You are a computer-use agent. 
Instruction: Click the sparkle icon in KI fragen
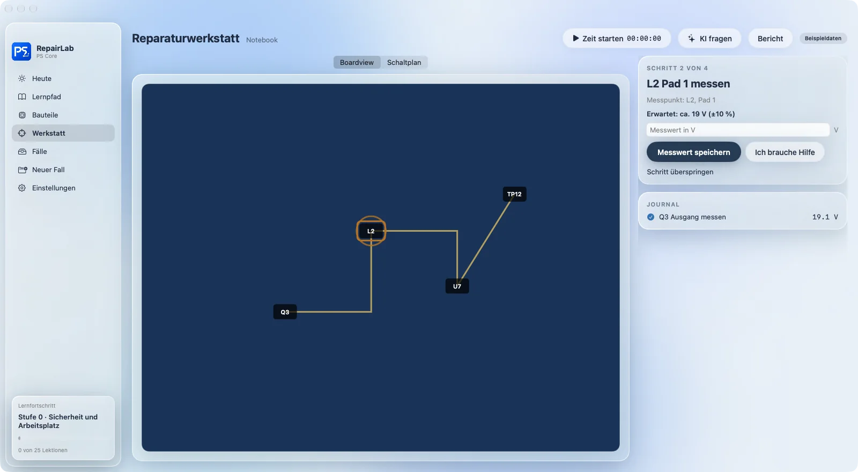692,39
